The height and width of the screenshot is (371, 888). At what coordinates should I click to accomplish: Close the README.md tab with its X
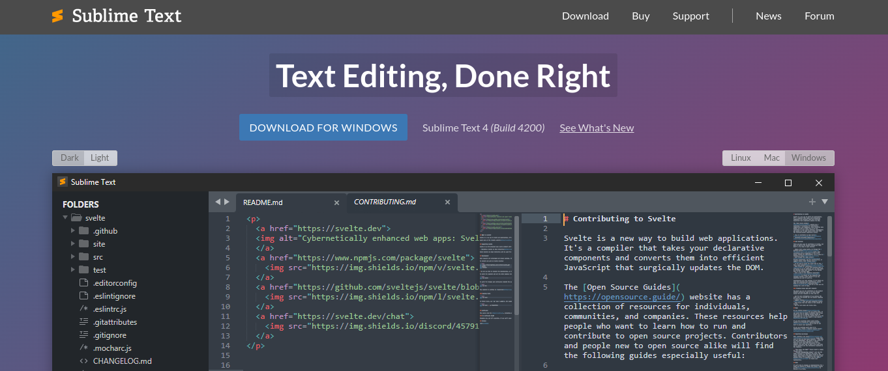click(x=336, y=202)
